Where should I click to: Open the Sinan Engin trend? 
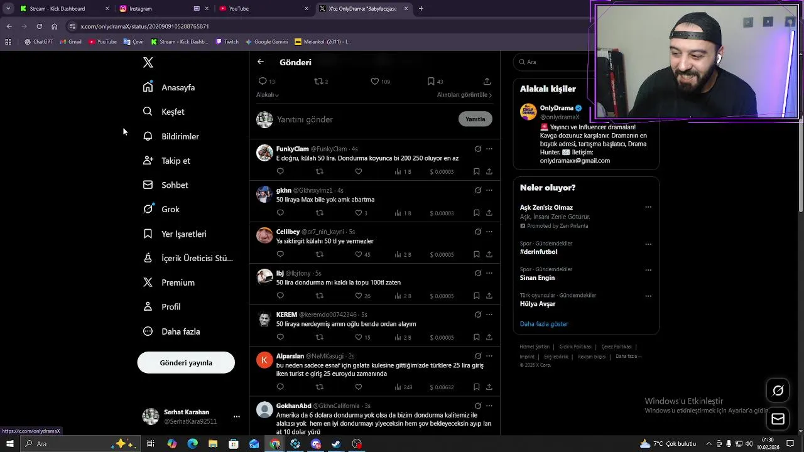click(537, 277)
